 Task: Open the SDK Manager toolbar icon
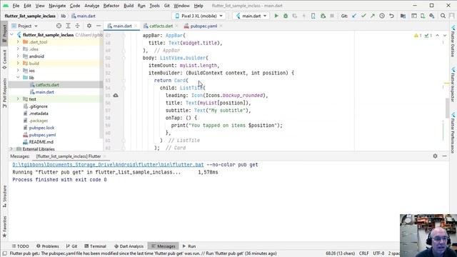coord(431,16)
